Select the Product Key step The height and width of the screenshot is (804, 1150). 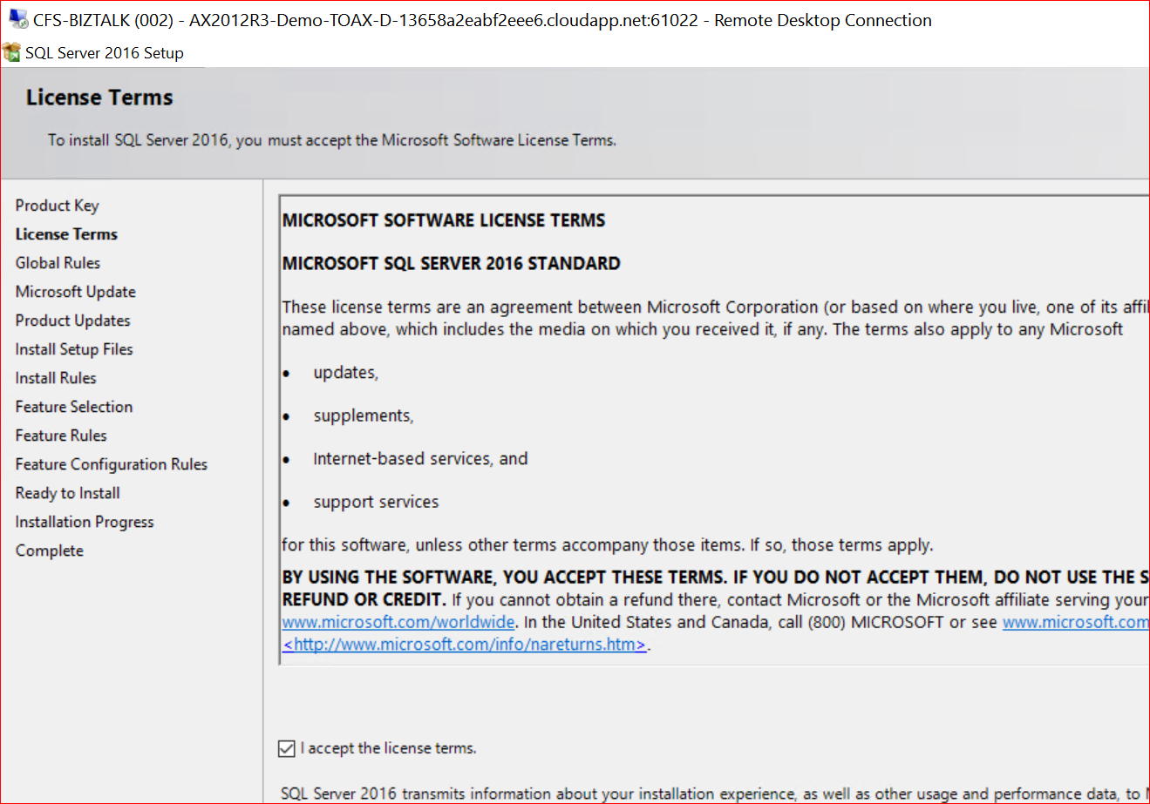[57, 206]
